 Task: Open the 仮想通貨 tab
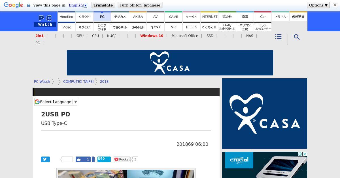(298, 17)
